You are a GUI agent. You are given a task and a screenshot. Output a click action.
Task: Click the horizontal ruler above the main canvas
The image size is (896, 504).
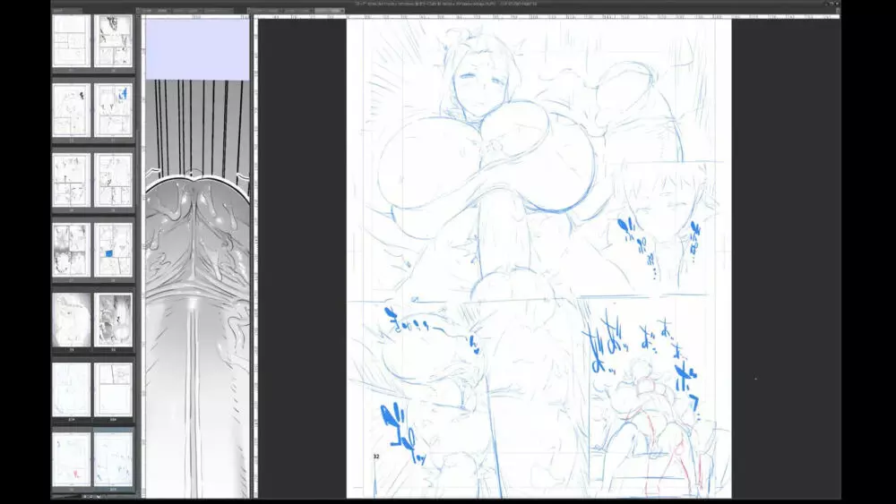(538, 16)
